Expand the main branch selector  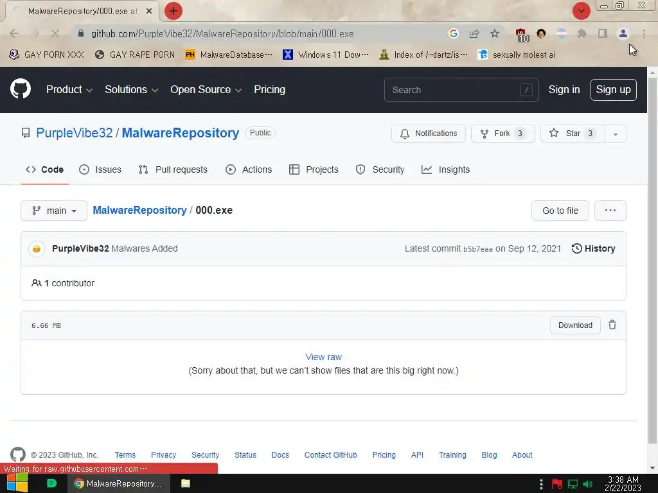point(54,211)
